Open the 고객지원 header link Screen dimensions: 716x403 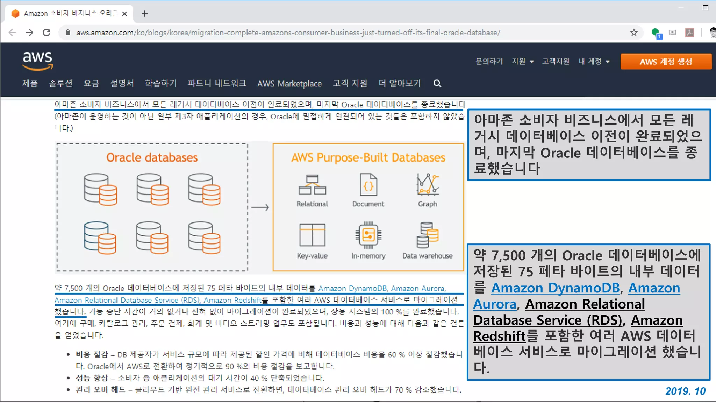(556, 62)
